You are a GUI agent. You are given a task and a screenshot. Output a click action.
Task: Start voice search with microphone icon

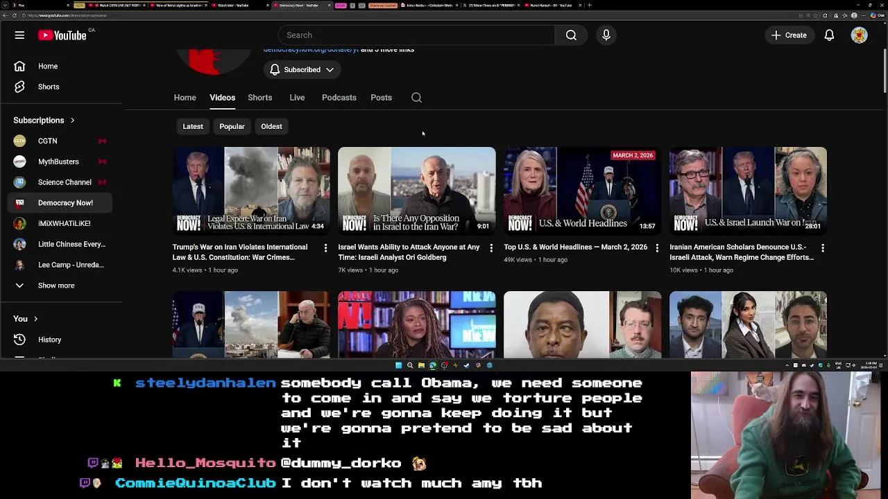click(x=606, y=35)
